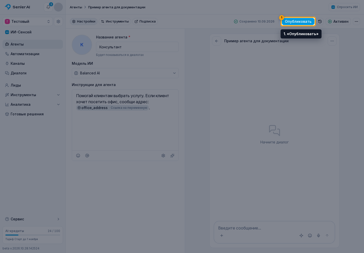Screen dimensions: 364x253
Task: Open instructions editor settings gear
Action: pyautogui.click(x=163, y=156)
